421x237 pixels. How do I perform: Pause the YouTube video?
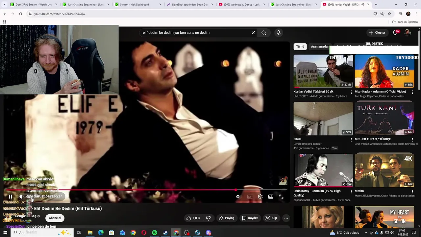click(11, 197)
